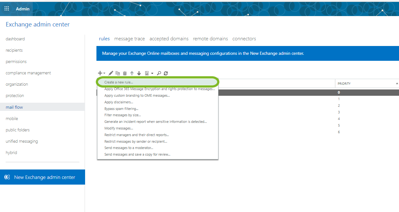The image size is (399, 212).
Task: Click the pencil edit rule icon
Action: click(111, 73)
